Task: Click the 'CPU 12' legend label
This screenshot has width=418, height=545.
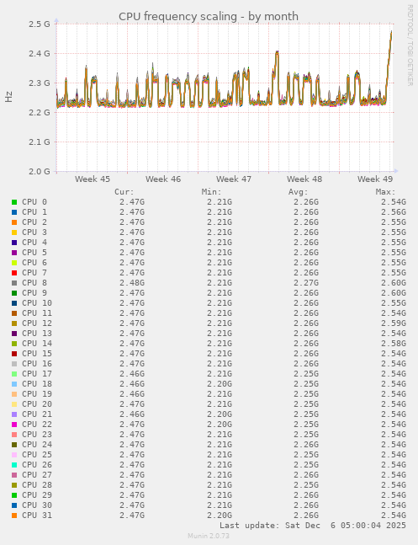Action: coord(37,323)
